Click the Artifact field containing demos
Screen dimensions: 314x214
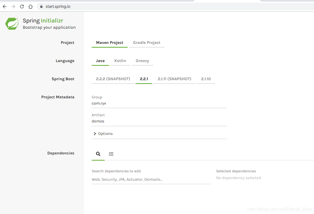tap(159, 121)
